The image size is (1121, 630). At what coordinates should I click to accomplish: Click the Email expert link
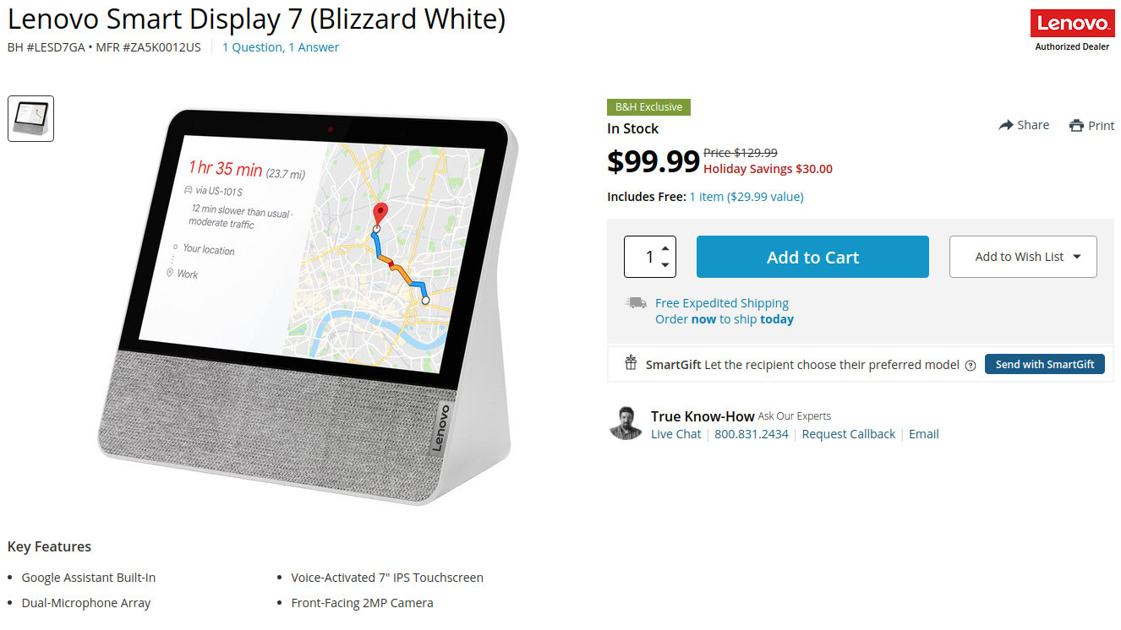click(924, 434)
